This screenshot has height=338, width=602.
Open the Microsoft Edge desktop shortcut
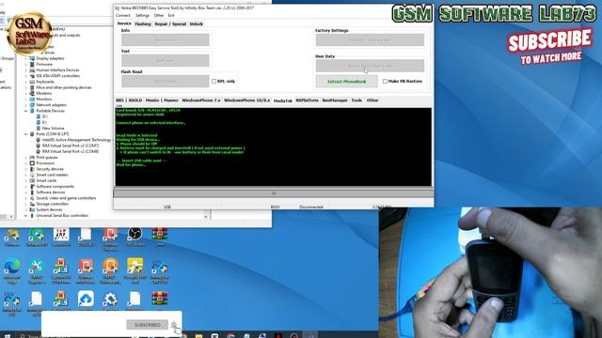(12, 267)
